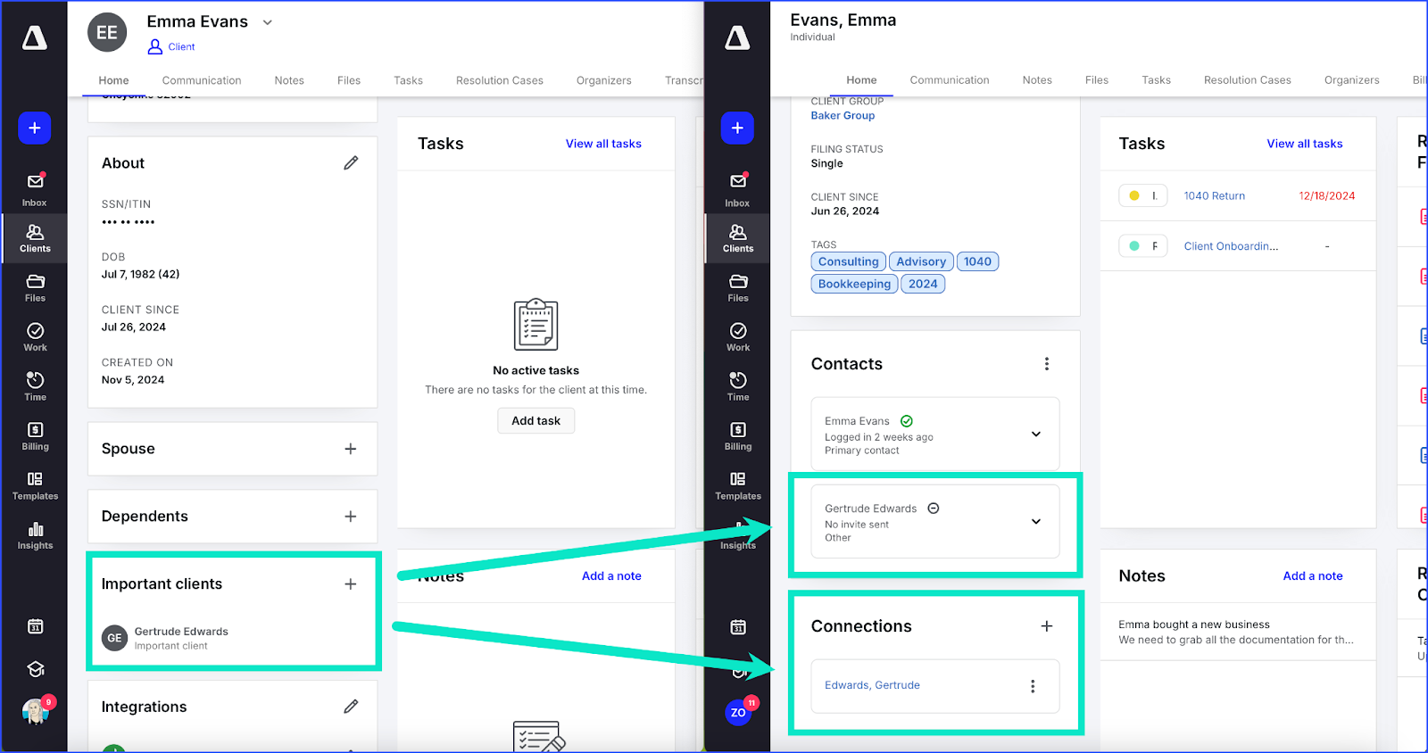Switch to the Resolution Cases tab
Screen dimensions: 1428x753
(x=499, y=80)
